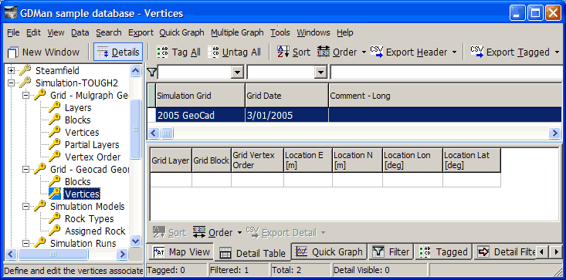Select Vertices under Grid - Mulgraph
Image resolution: width=566 pixels, height=280 pixels.
[x=82, y=132]
